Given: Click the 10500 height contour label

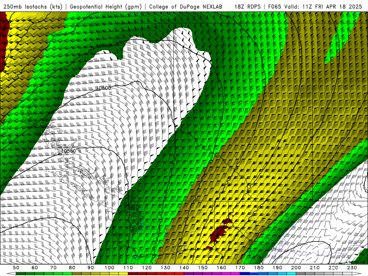Looking at the screenshot, I should click(103, 88).
